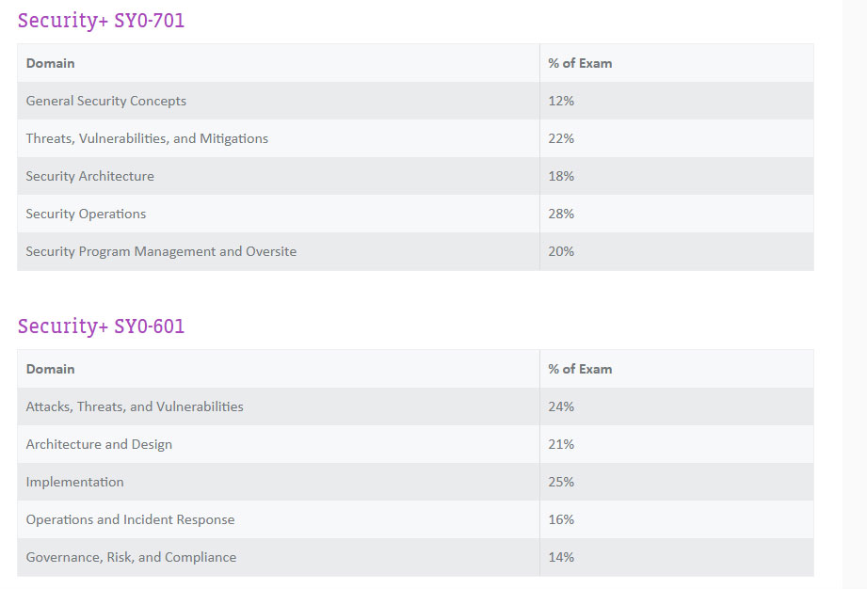Click the "Security+ SY0-701" heading
The height and width of the screenshot is (589, 867).
(x=101, y=21)
